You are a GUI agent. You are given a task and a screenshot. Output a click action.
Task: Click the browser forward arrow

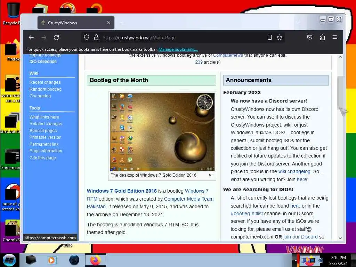coord(44,38)
